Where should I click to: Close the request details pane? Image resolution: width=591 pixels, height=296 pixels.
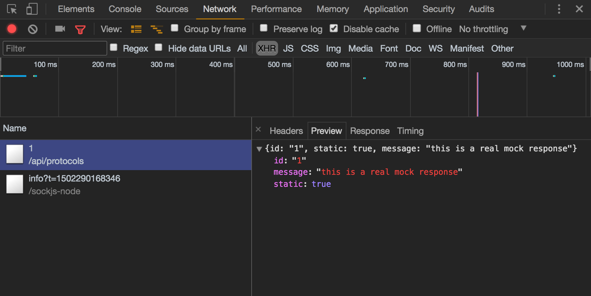(x=258, y=129)
